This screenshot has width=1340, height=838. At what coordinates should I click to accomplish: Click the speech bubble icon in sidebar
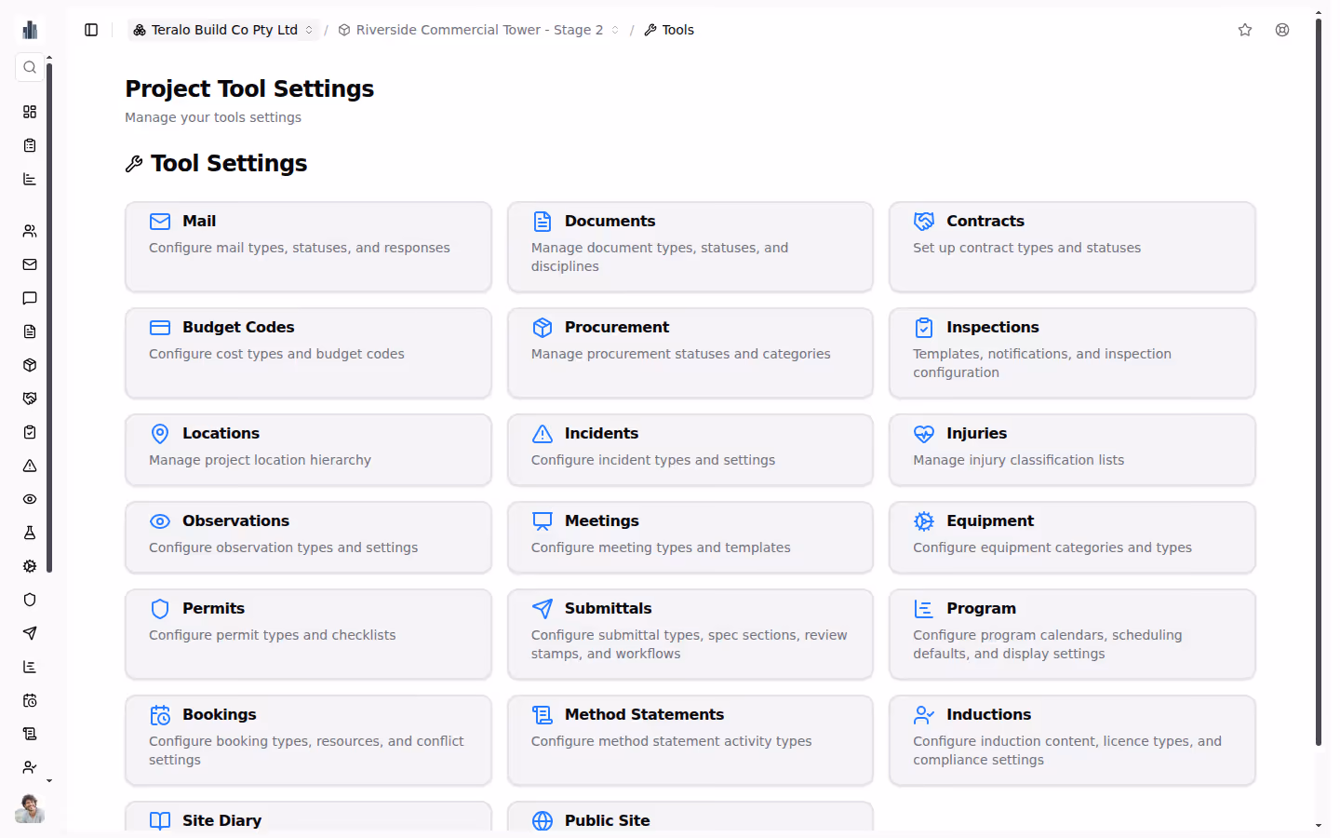click(x=30, y=298)
